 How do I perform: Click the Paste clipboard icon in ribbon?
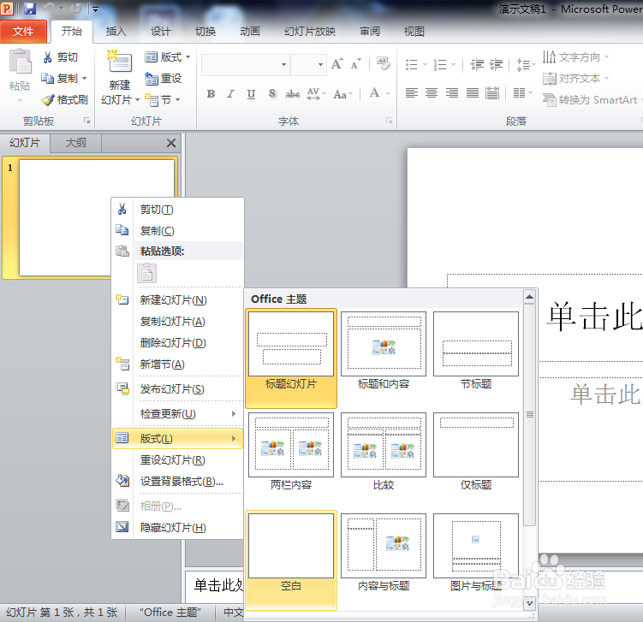20,62
